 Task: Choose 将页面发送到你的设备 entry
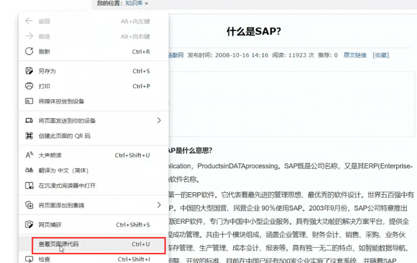(93, 121)
